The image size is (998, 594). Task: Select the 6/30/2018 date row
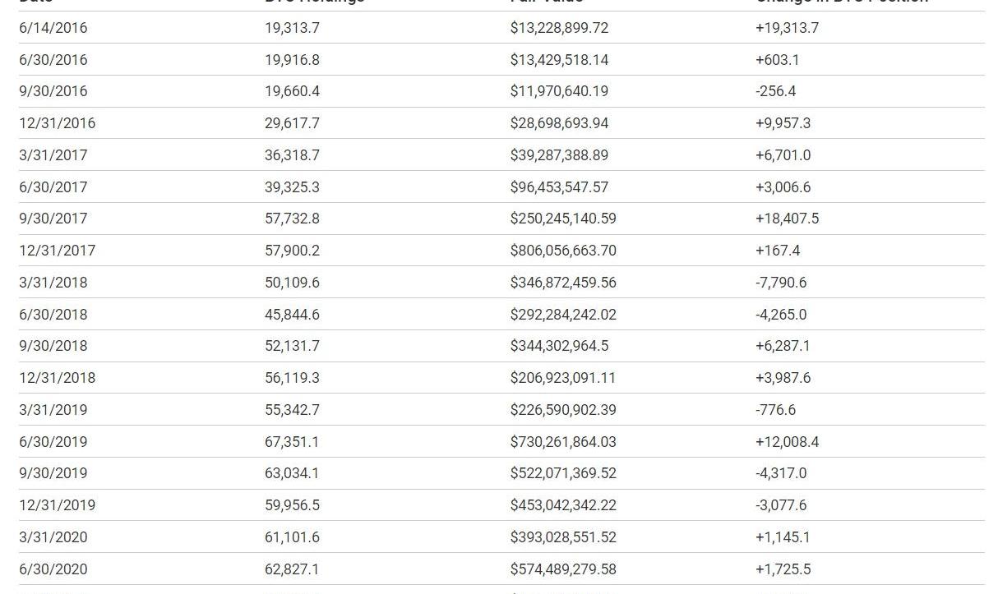point(501,315)
